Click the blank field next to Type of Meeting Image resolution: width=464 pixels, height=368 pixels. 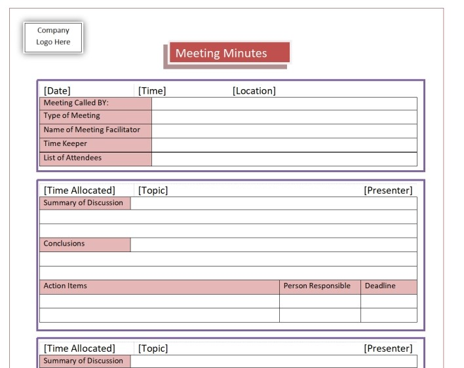(284, 117)
